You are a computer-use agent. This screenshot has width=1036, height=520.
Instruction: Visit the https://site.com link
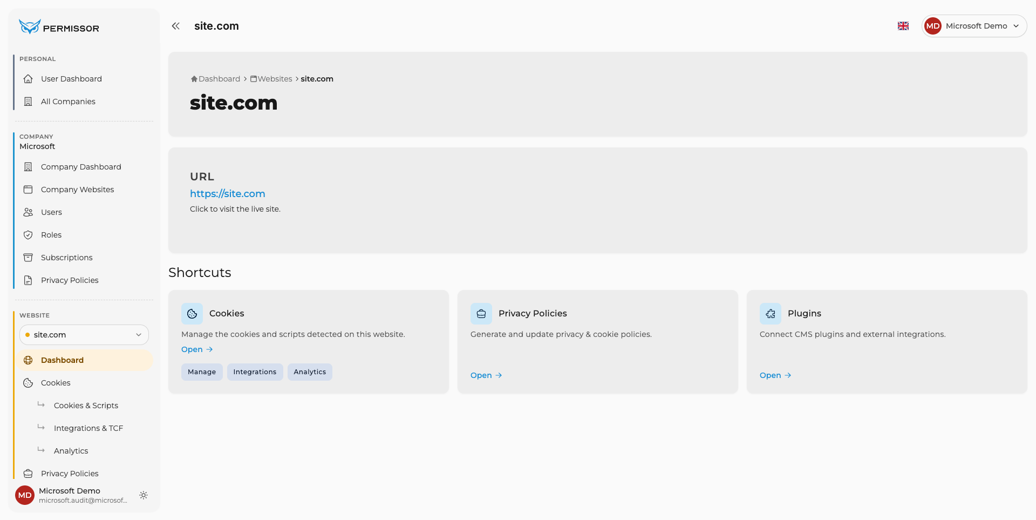pyautogui.click(x=227, y=194)
